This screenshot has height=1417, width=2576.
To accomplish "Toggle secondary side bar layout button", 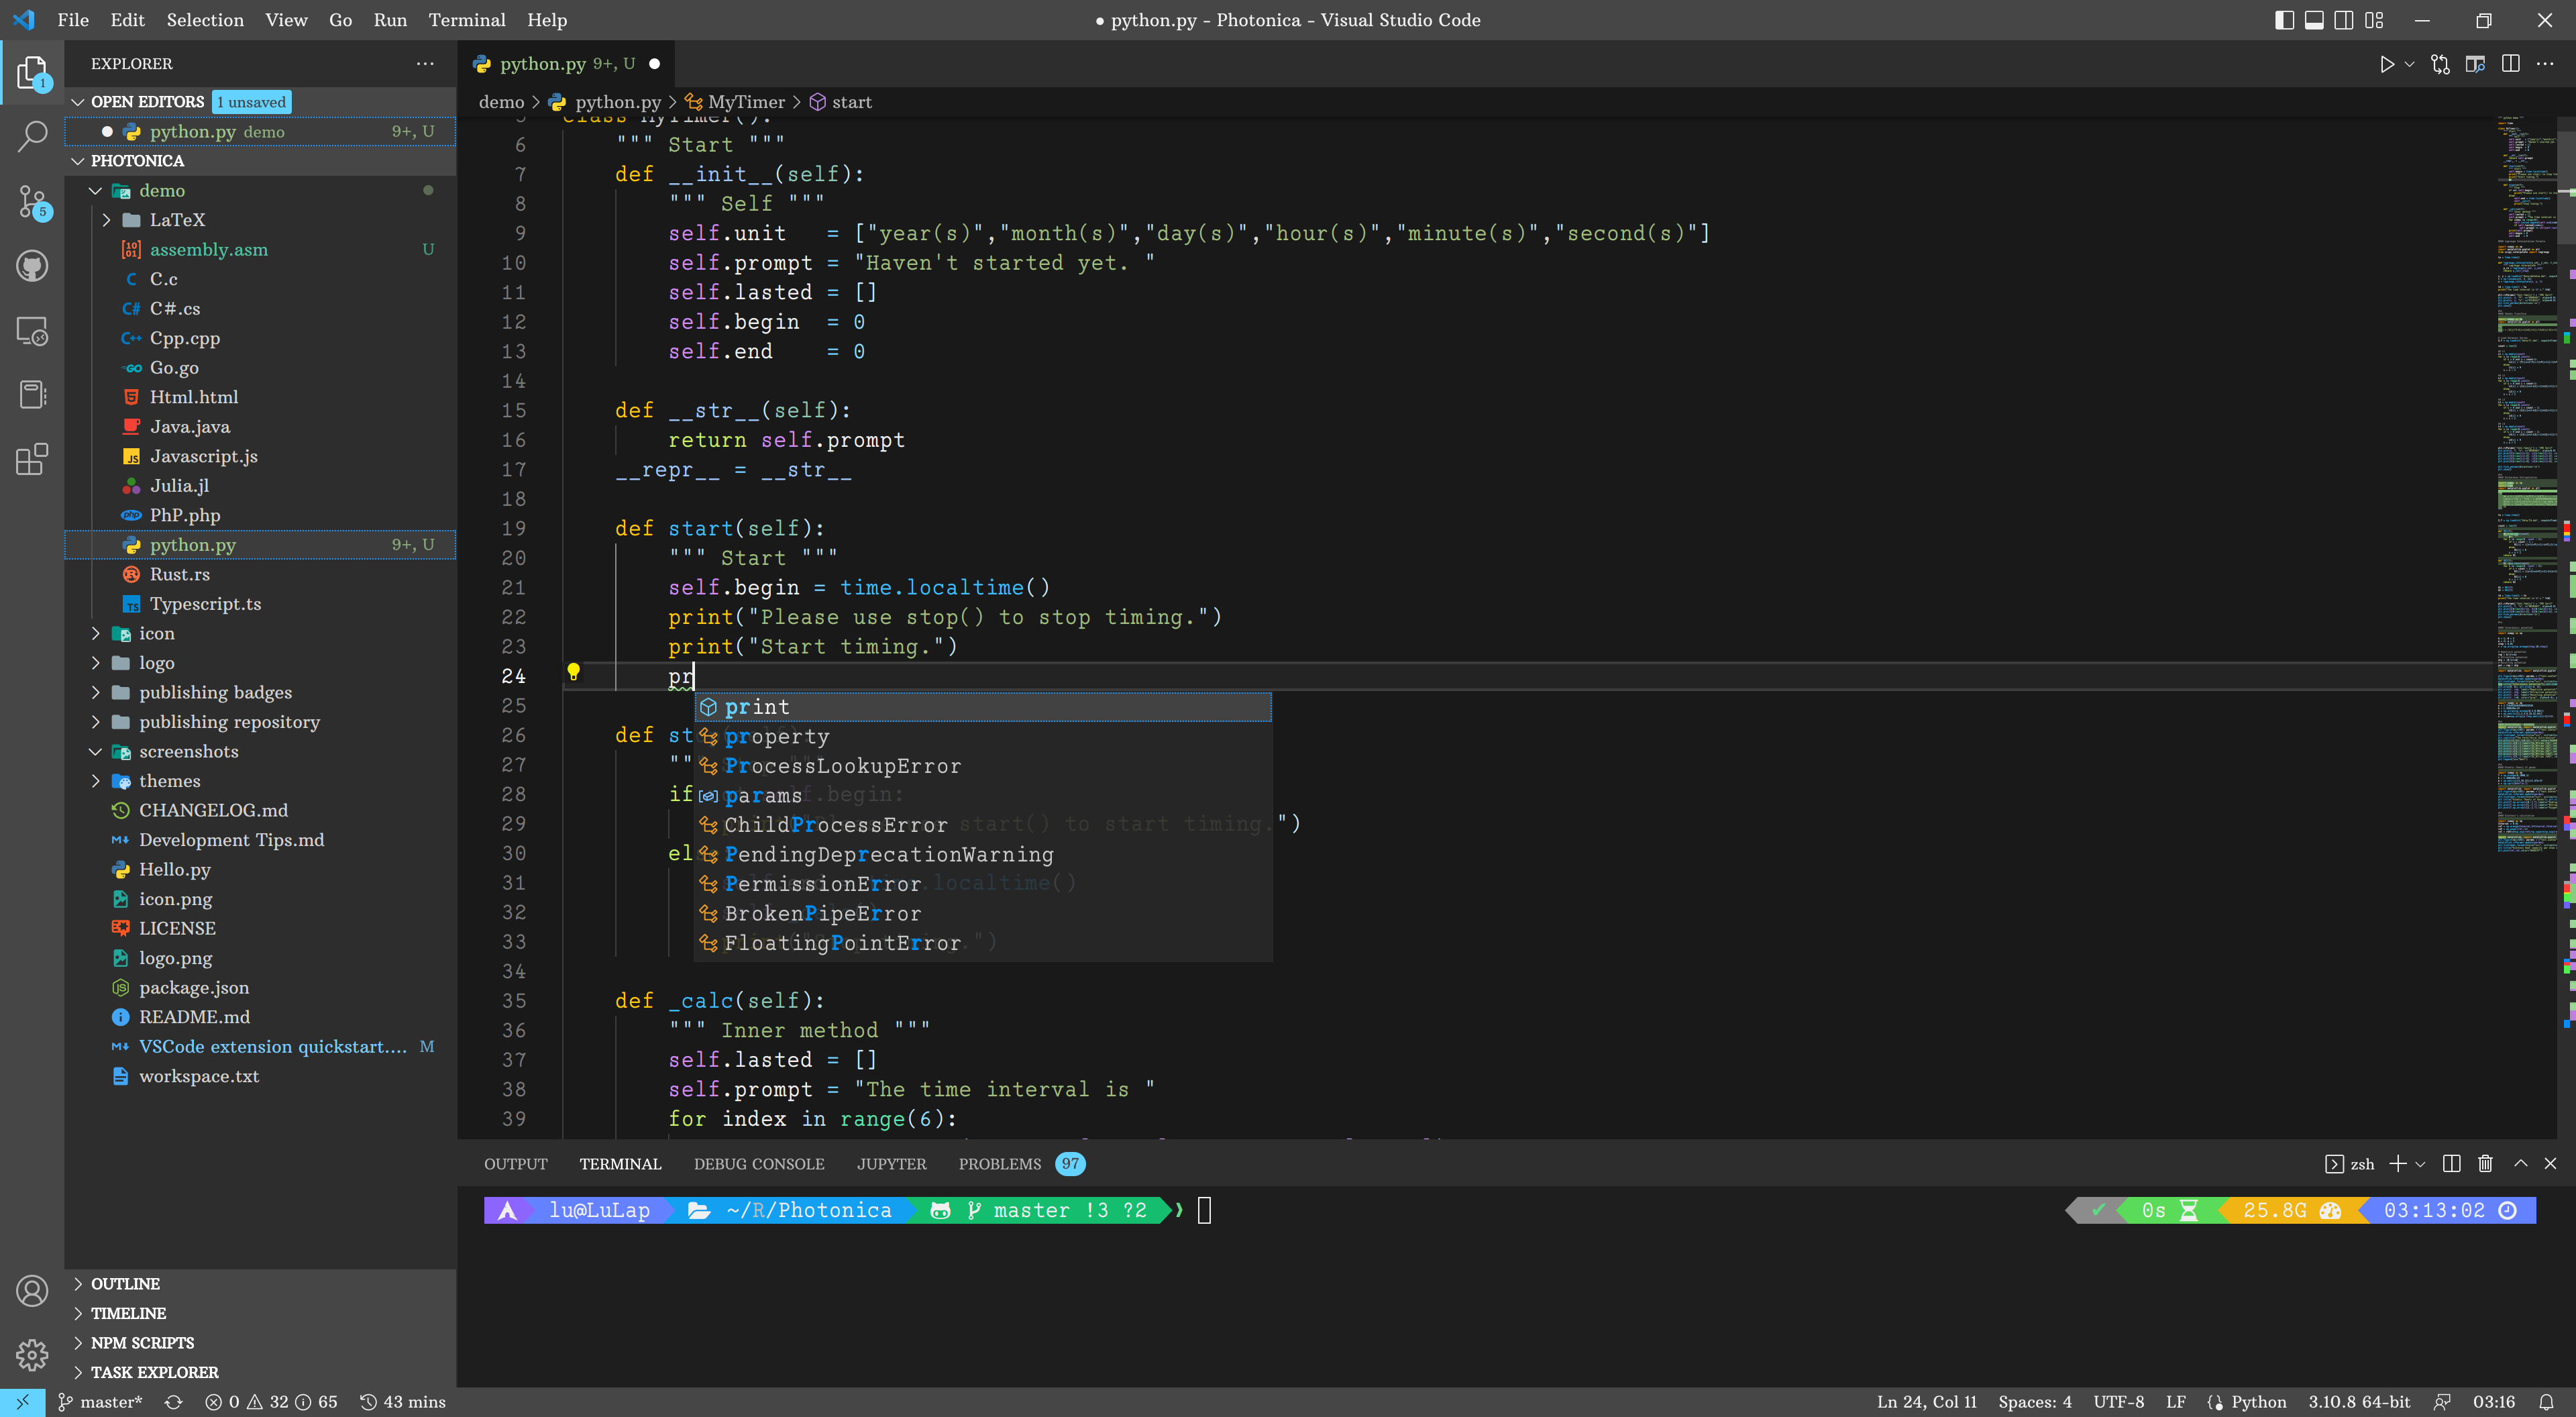I will [x=2343, y=20].
